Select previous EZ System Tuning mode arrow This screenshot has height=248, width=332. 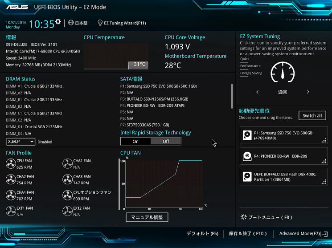[x=258, y=92]
